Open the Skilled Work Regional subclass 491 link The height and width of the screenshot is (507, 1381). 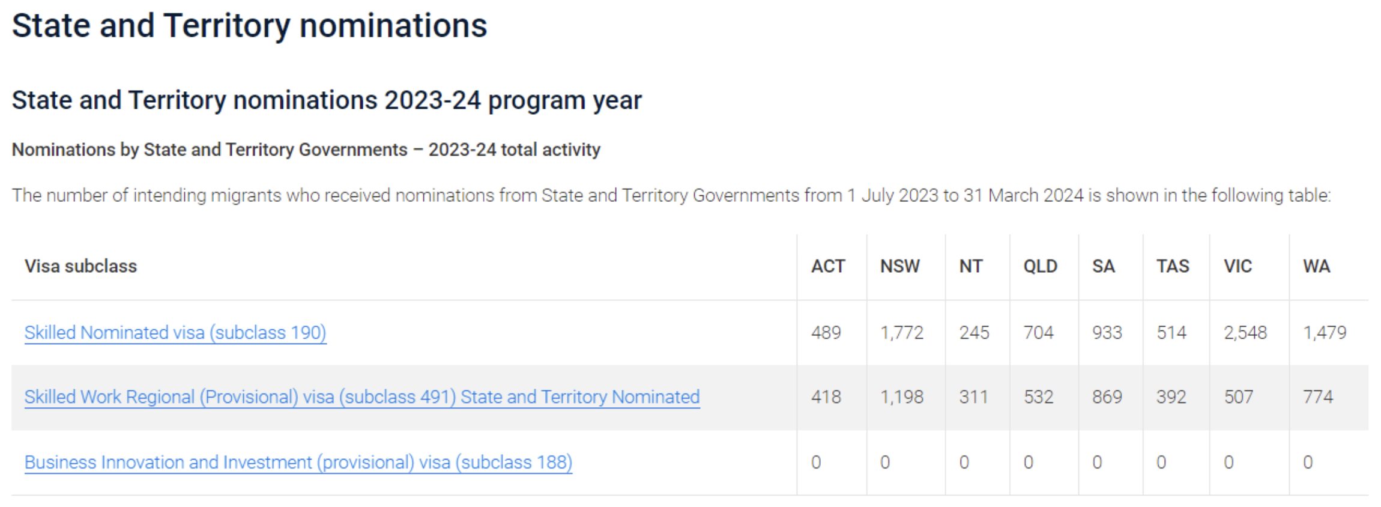(362, 397)
